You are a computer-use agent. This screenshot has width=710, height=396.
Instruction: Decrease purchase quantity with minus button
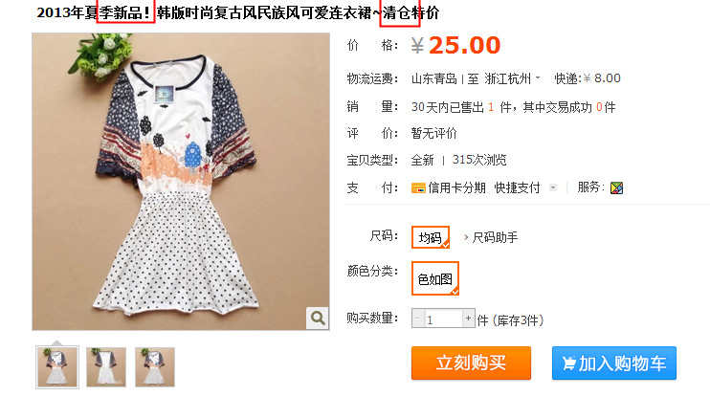[x=418, y=319]
